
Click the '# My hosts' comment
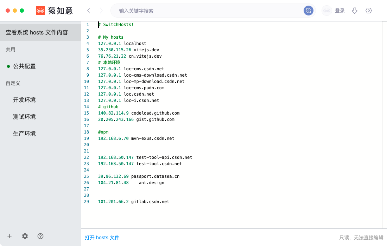point(111,37)
